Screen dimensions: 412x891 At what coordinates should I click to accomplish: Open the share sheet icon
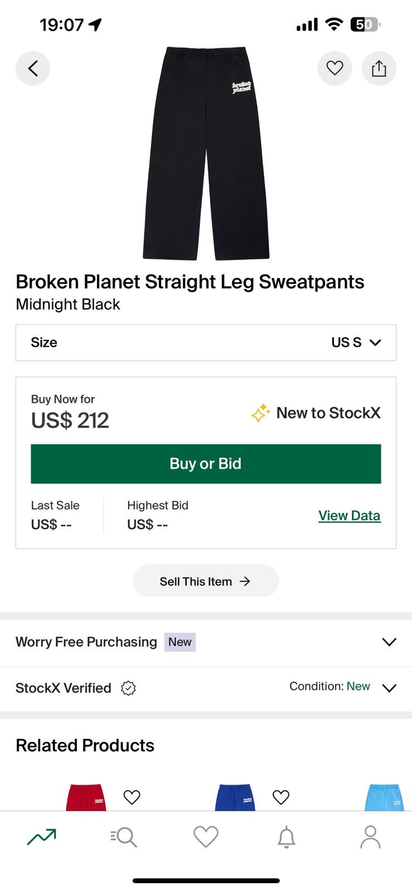[379, 68]
